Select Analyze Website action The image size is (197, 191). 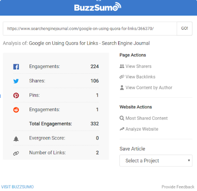point(142,129)
